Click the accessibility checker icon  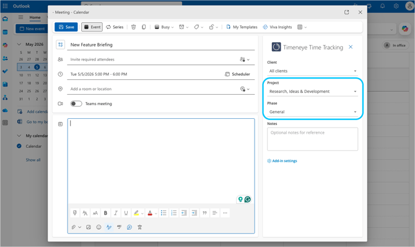(x=140, y=227)
